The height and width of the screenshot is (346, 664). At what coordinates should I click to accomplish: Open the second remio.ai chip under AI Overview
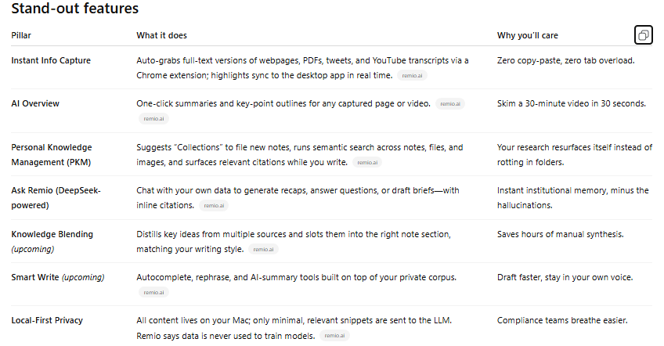tap(153, 119)
